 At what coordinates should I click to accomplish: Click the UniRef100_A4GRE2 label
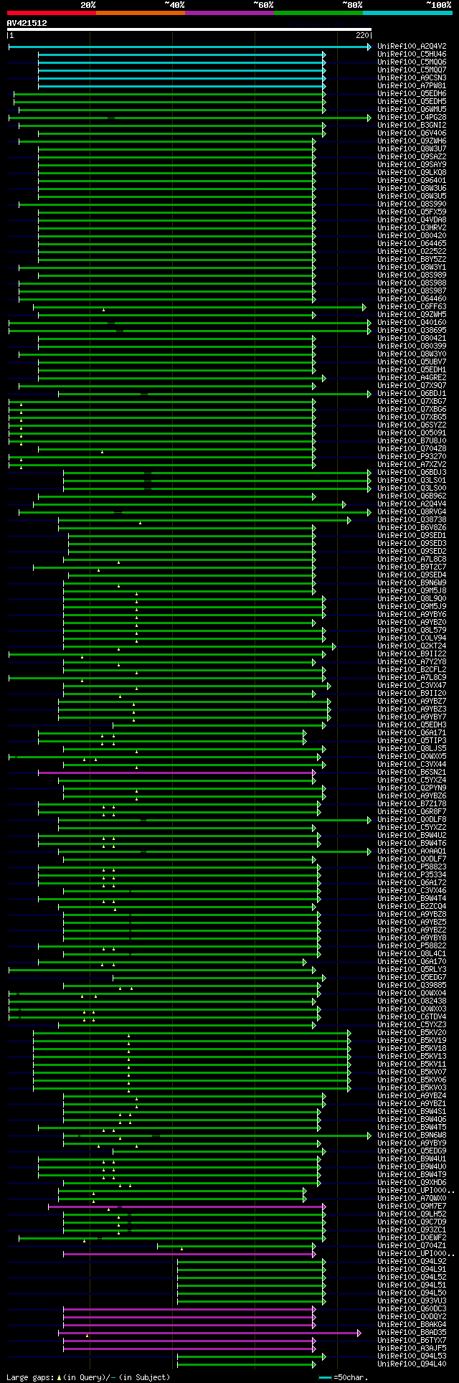pyautogui.click(x=412, y=378)
